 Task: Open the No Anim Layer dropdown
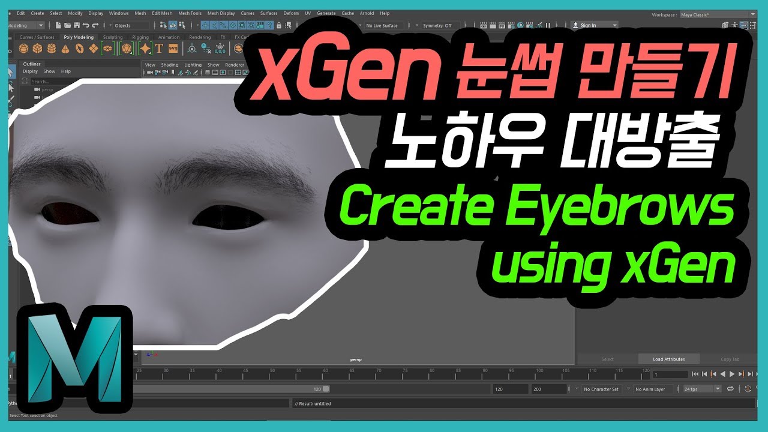tap(653, 389)
